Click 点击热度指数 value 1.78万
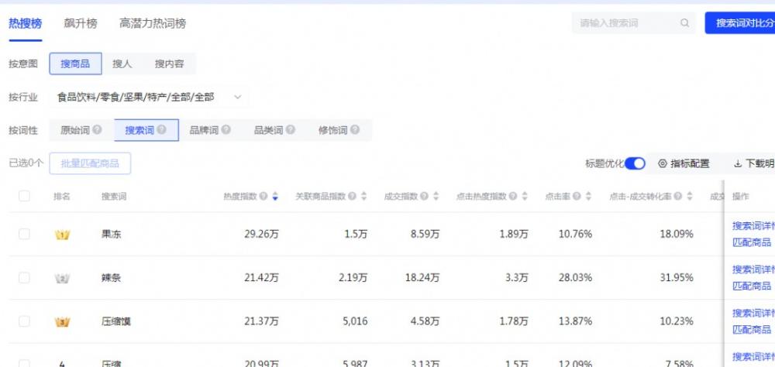775x367 pixels. (x=514, y=321)
